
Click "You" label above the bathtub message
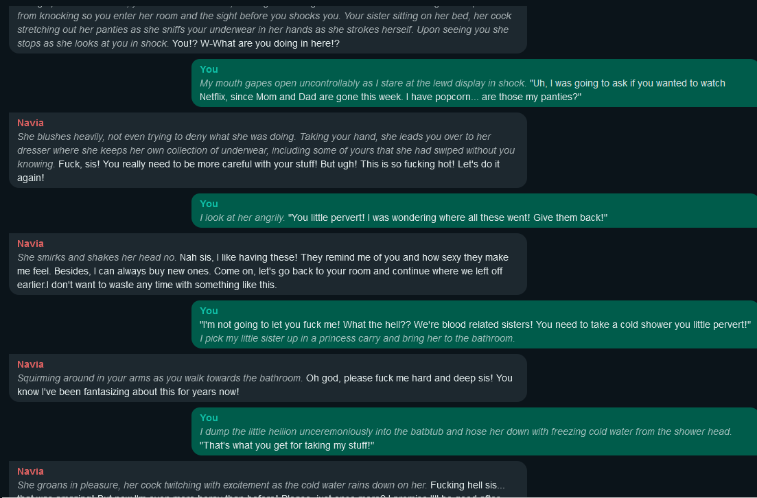(209, 418)
